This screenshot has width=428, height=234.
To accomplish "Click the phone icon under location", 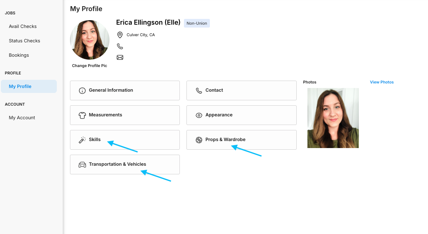I will tap(120, 46).
